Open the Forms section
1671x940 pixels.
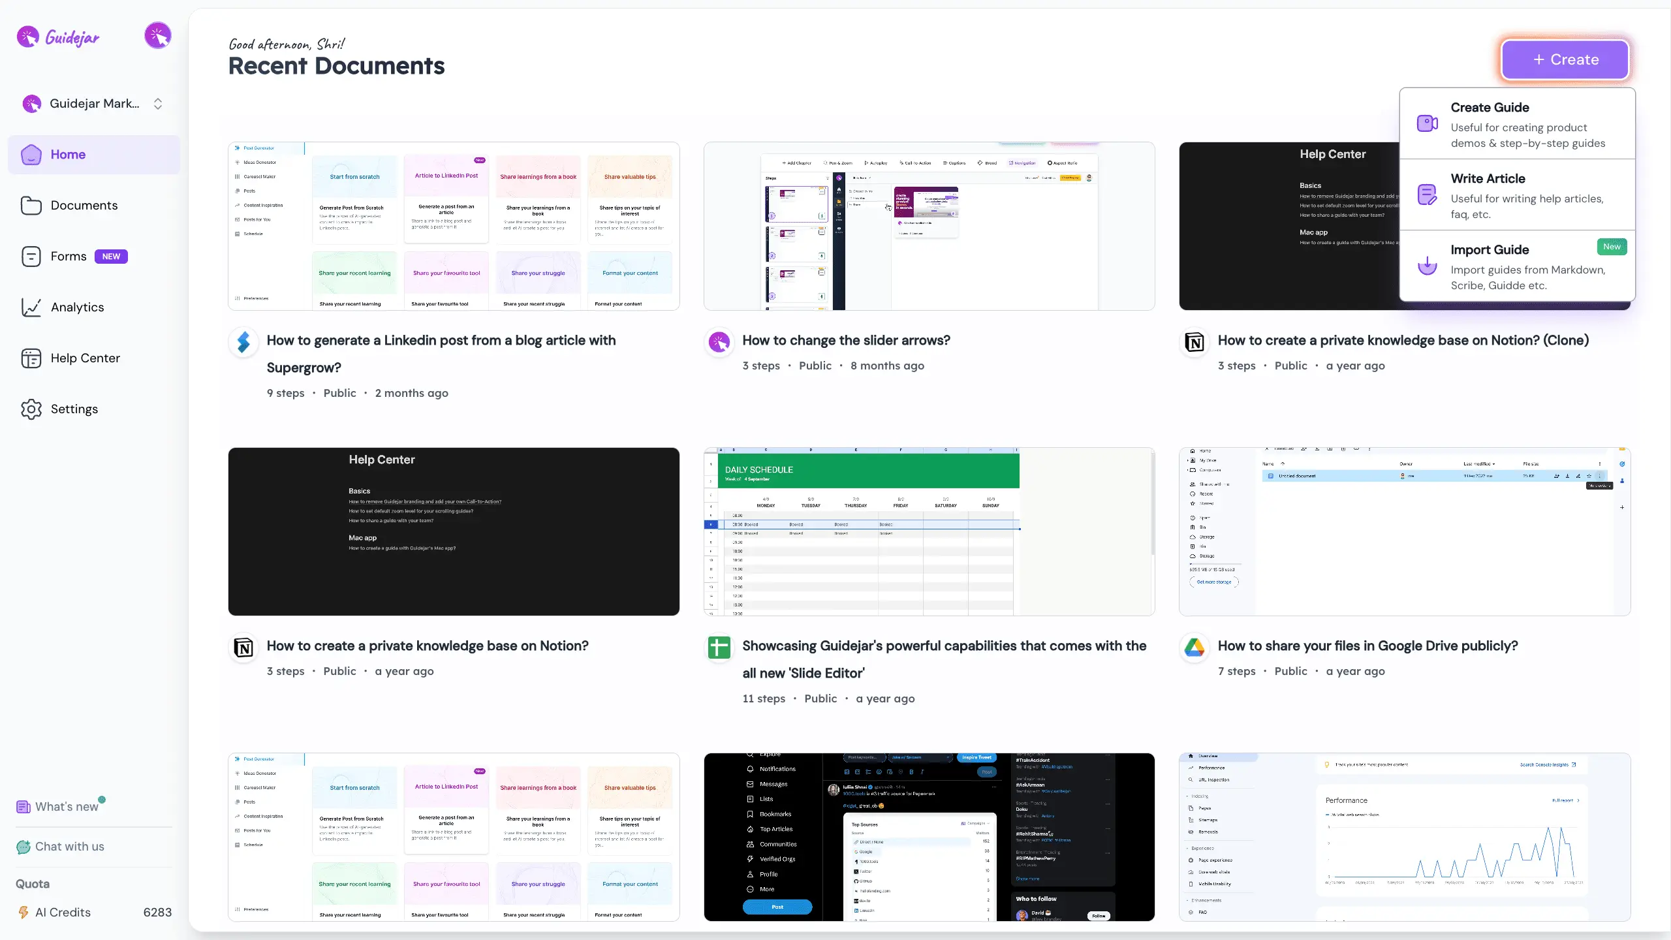click(94, 257)
